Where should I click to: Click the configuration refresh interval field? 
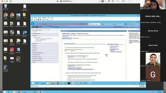67,51
